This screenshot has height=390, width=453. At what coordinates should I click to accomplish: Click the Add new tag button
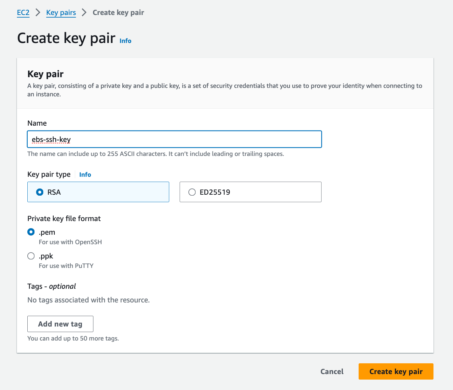60,324
